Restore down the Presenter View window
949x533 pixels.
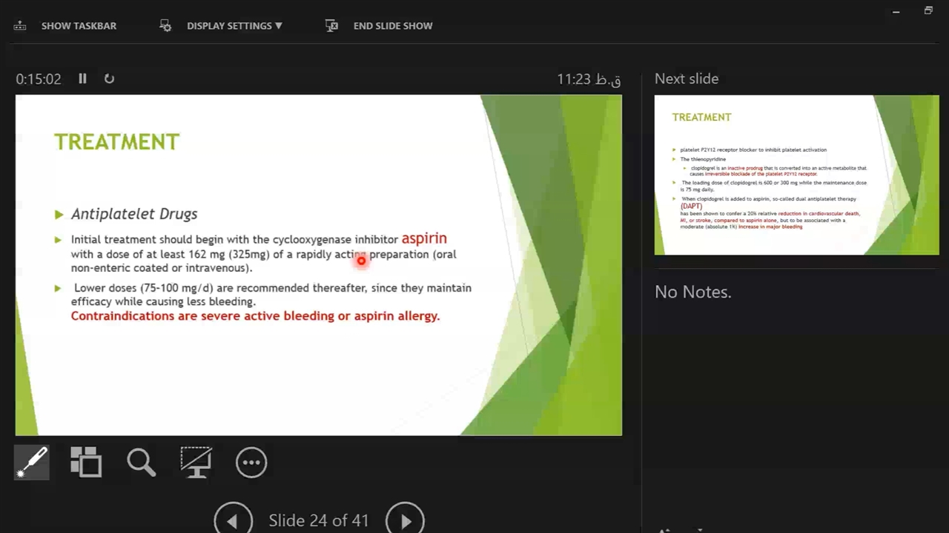[928, 11]
